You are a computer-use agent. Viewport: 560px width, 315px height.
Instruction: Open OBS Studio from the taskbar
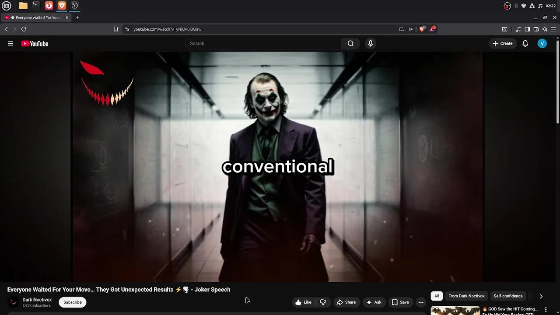[x=75, y=6]
